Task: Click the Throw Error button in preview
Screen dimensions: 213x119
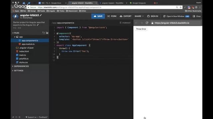Action: [141, 29]
